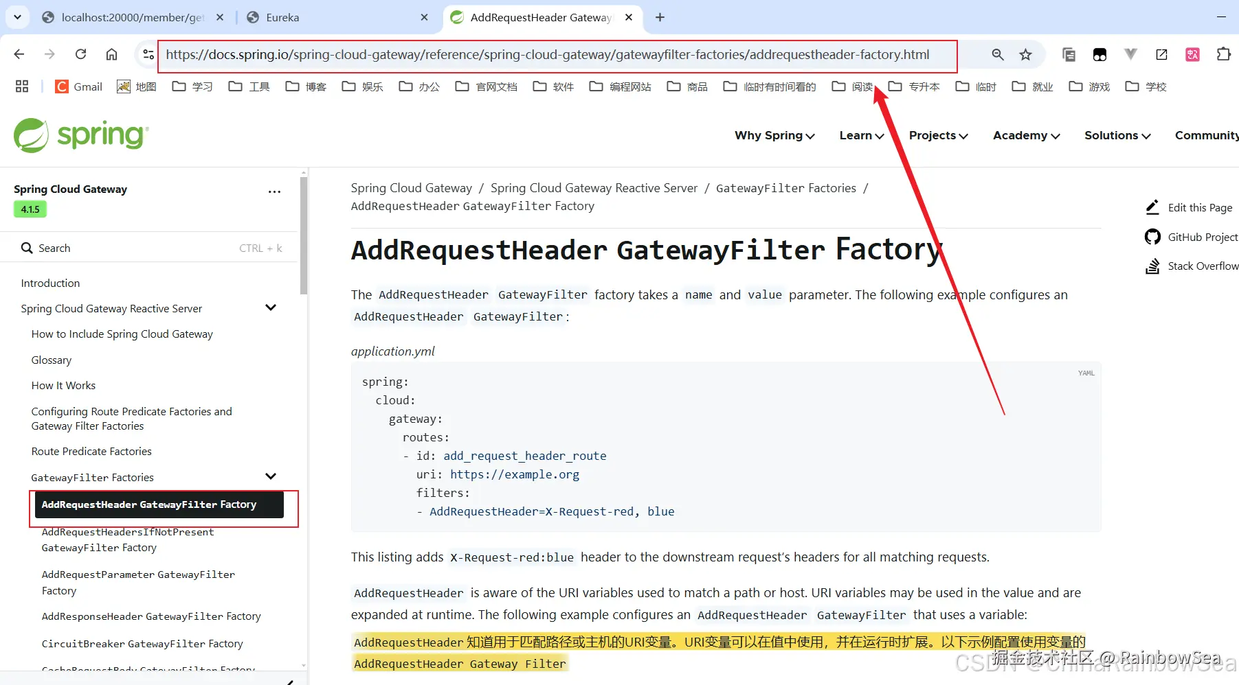Expand the Projects menu
Screen dimensions: 1239x685
[939, 135]
